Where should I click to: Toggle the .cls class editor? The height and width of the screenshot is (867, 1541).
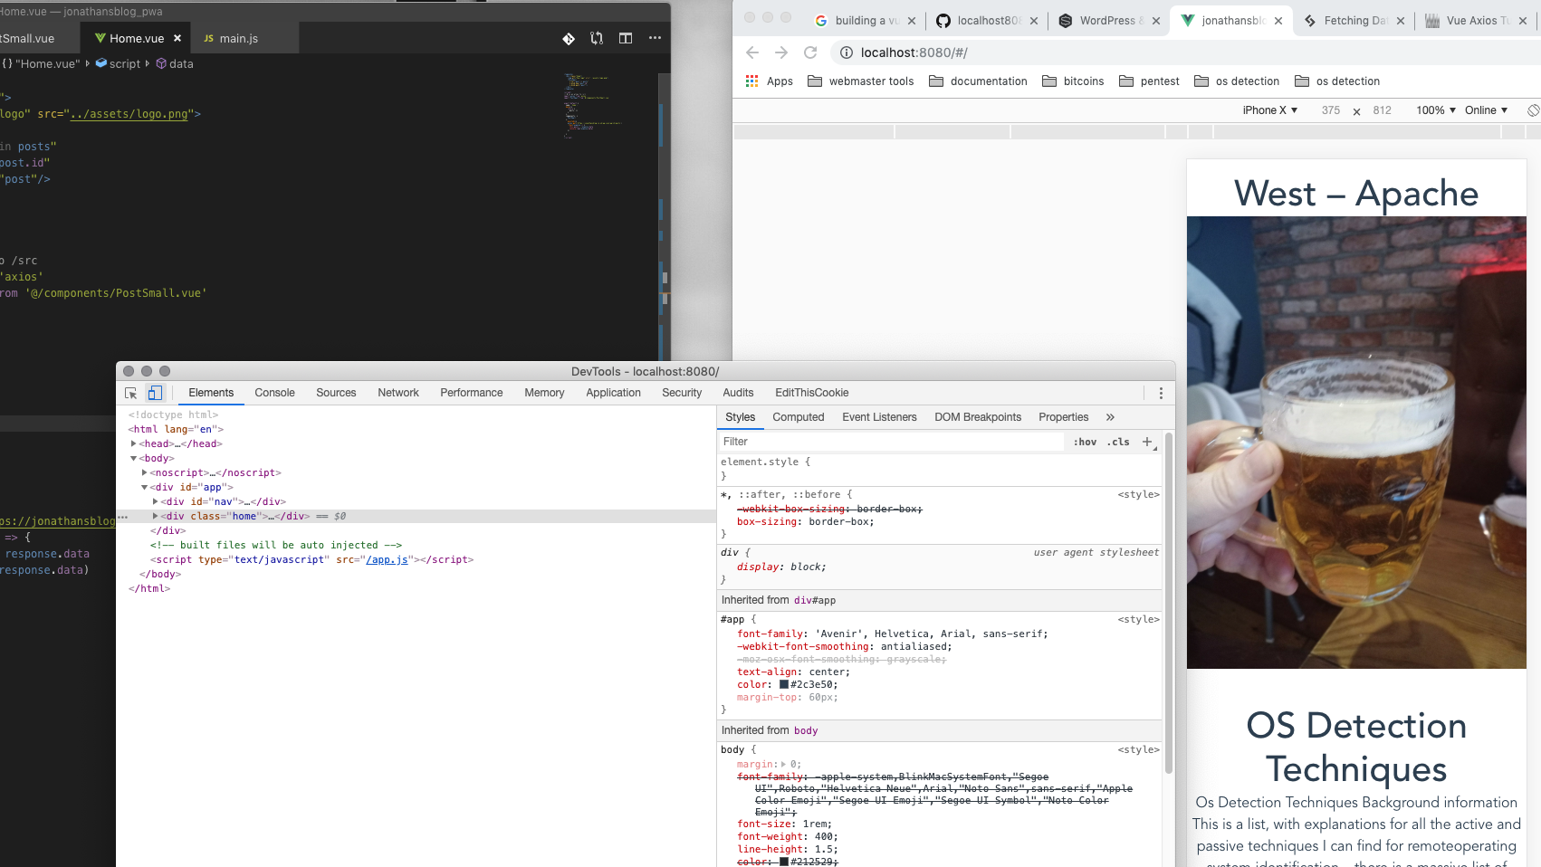(1118, 442)
